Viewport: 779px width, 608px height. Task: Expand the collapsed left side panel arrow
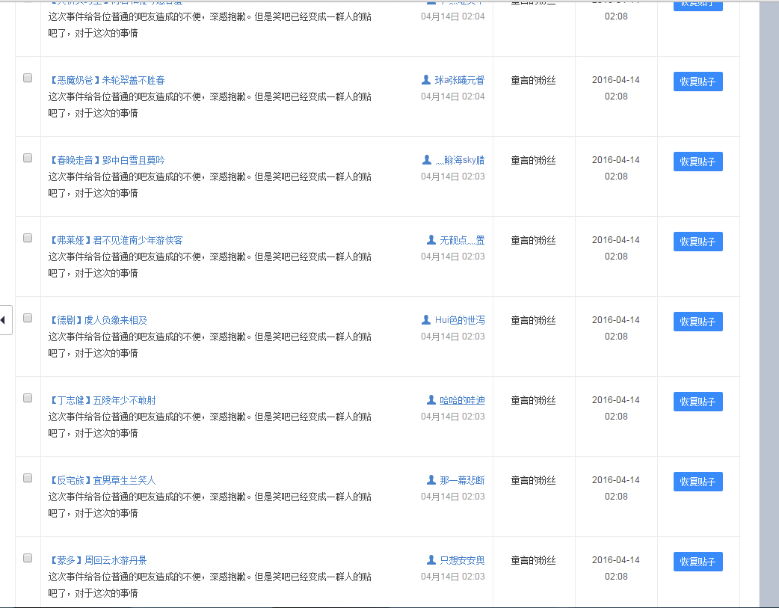click(4, 320)
